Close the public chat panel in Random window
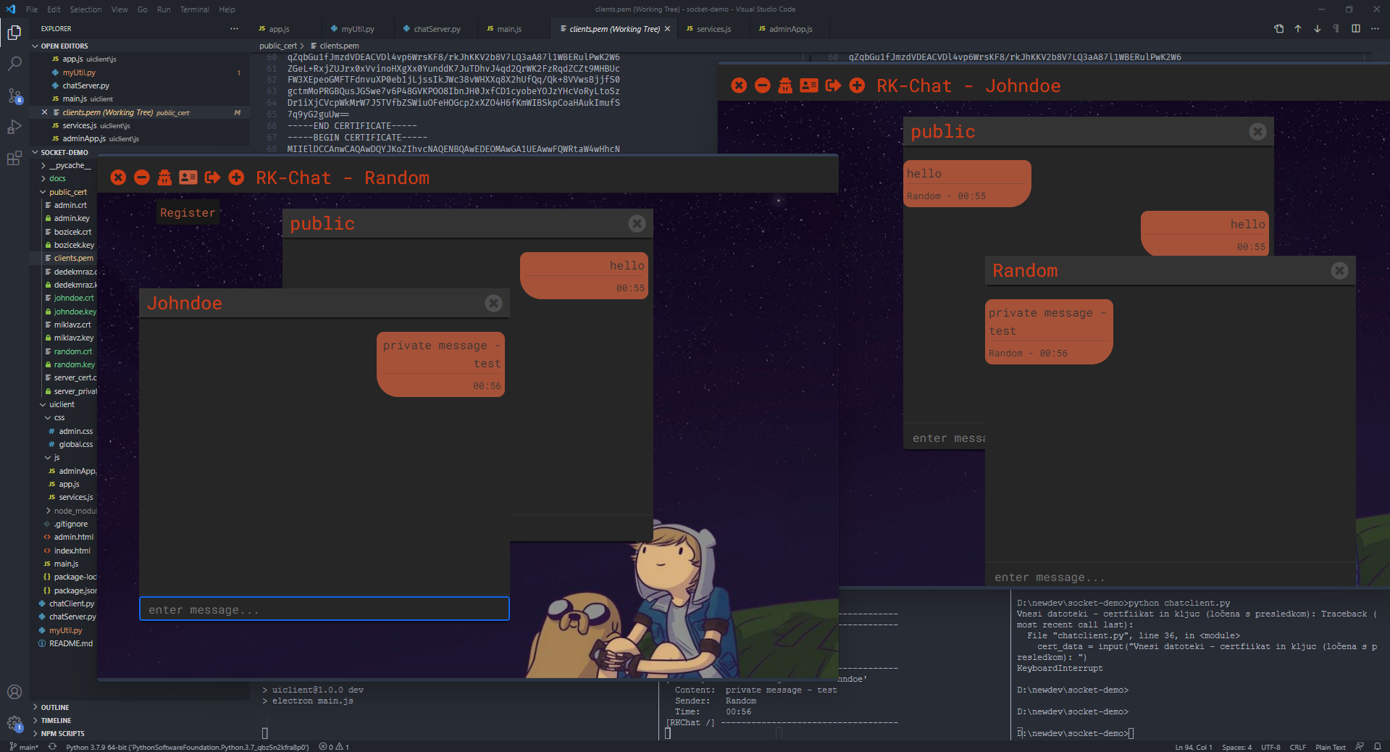The image size is (1390, 752). 637,223
